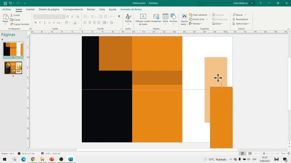Viewport: 291px width, 163px height.
Task: Send shape back with Enviar atrás
Action: click(x=197, y=19)
